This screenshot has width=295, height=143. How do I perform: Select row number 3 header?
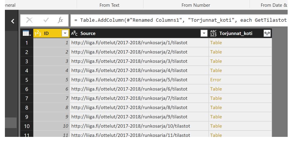click(x=27, y=61)
